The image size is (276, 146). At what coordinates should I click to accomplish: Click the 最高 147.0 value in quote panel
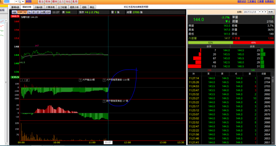pyautogui.click(x=227, y=30)
